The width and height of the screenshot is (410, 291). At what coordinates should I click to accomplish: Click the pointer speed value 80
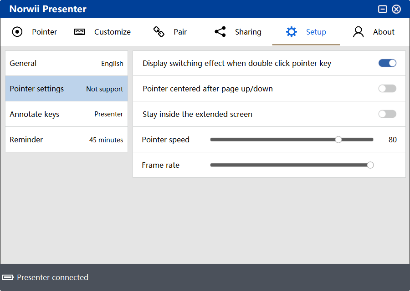pyautogui.click(x=393, y=140)
